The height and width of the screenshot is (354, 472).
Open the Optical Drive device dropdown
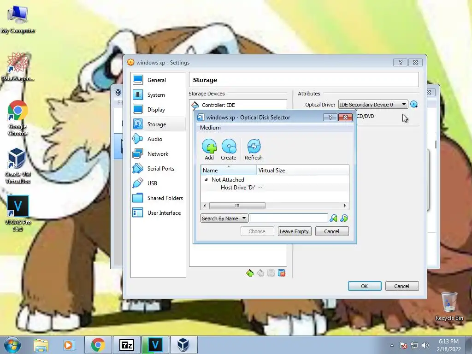373,105
